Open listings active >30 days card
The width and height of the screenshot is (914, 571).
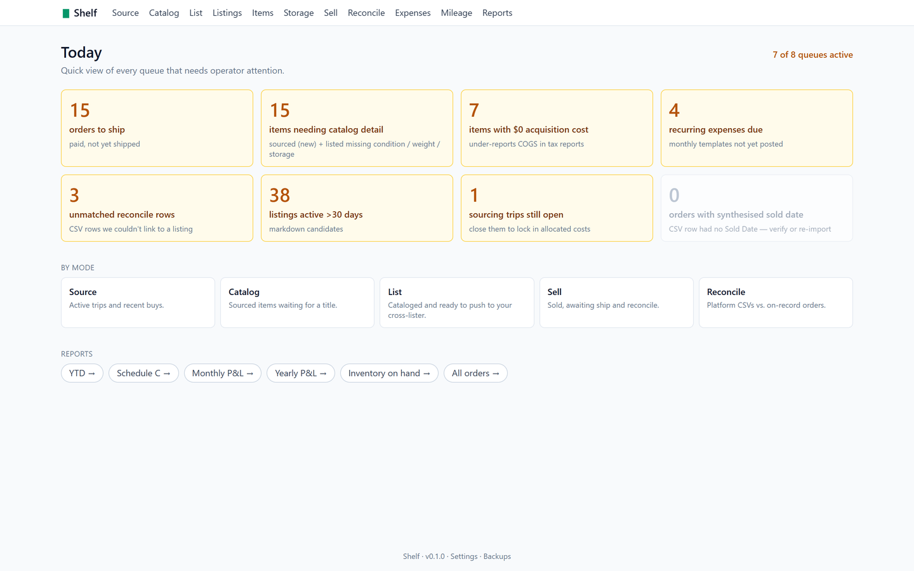coord(357,208)
